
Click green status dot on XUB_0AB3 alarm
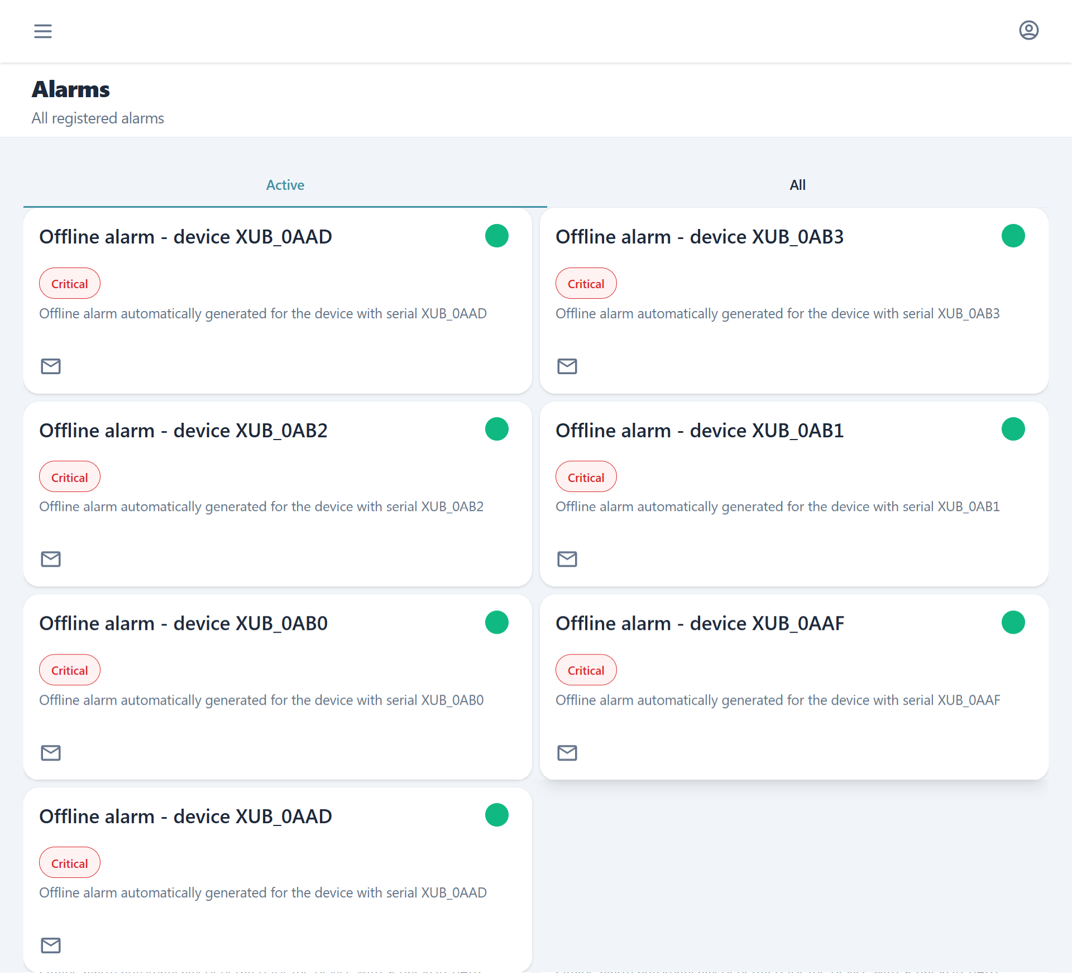coord(1013,236)
